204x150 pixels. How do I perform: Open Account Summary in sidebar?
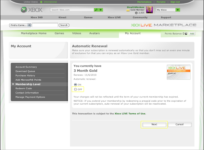point(26,67)
